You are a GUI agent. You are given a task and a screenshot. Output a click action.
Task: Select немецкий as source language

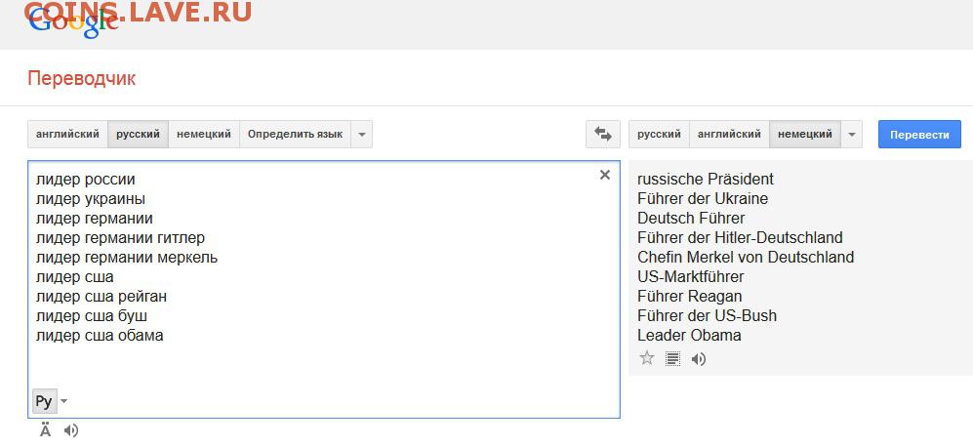click(204, 134)
